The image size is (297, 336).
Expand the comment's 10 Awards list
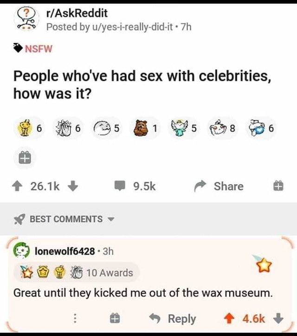coord(110,273)
